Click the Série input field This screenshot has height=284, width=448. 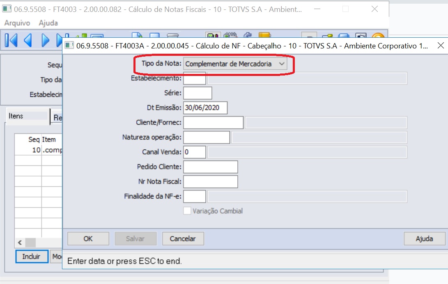click(x=198, y=93)
